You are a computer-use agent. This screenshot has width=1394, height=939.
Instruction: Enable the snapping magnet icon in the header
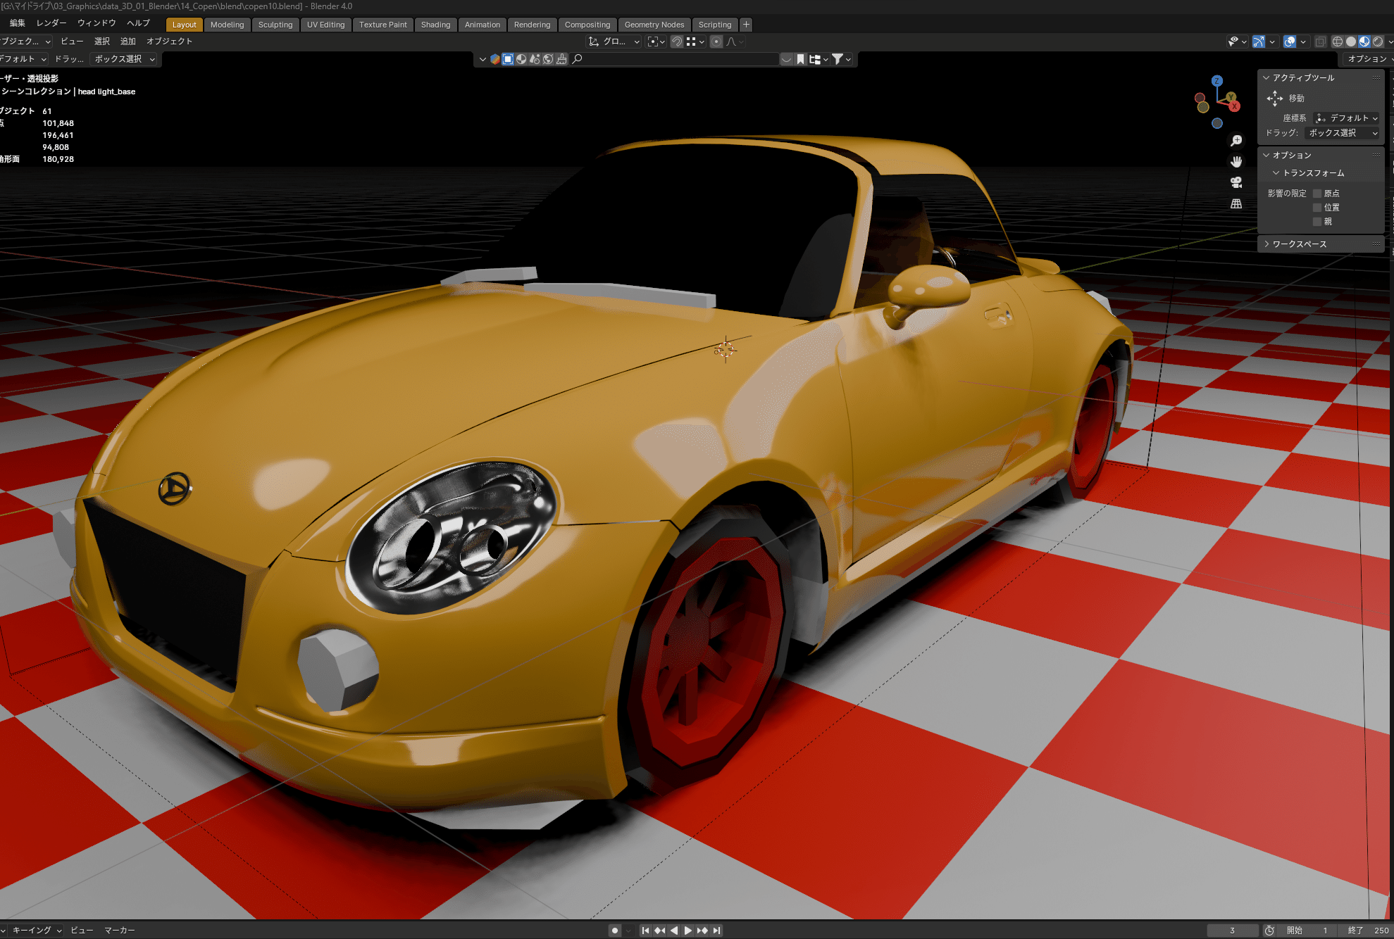coord(676,42)
